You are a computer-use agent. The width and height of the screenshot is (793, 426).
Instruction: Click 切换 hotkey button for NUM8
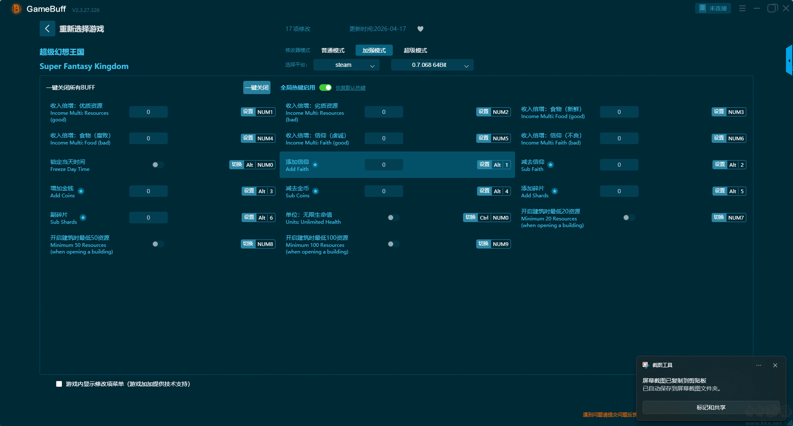tap(248, 244)
